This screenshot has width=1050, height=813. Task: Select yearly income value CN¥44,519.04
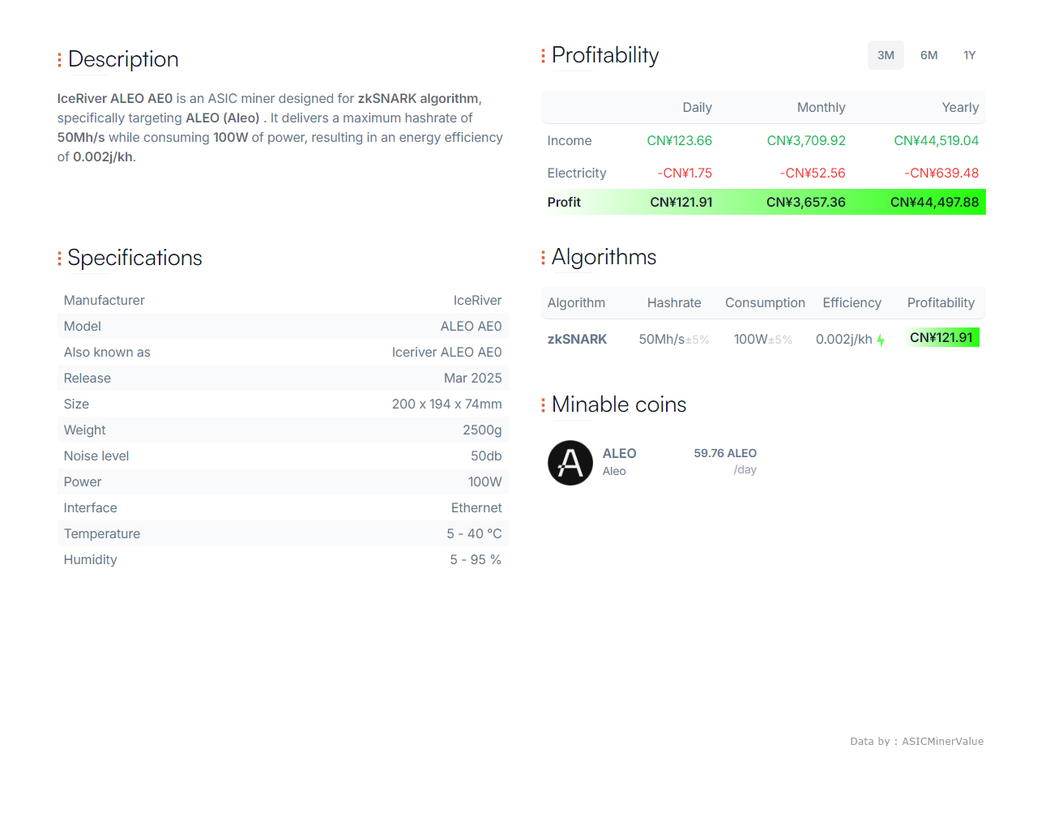(936, 140)
